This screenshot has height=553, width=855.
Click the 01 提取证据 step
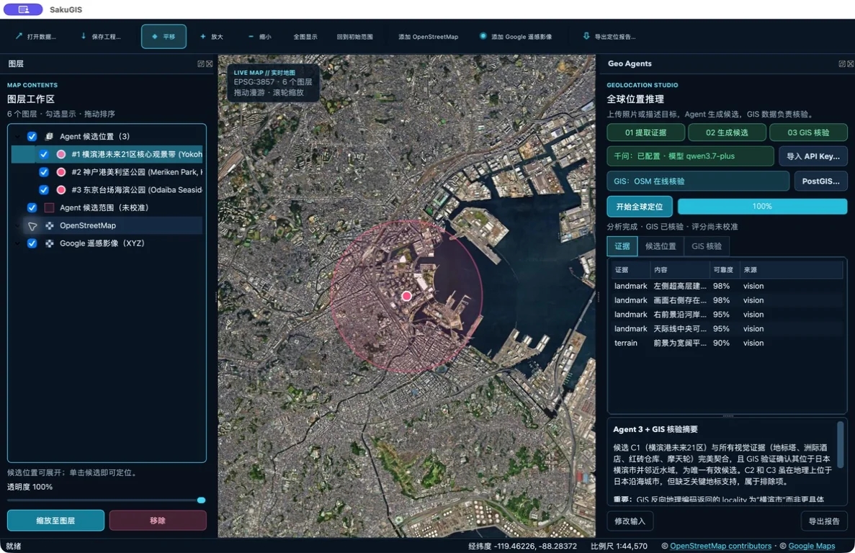[x=645, y=132]
